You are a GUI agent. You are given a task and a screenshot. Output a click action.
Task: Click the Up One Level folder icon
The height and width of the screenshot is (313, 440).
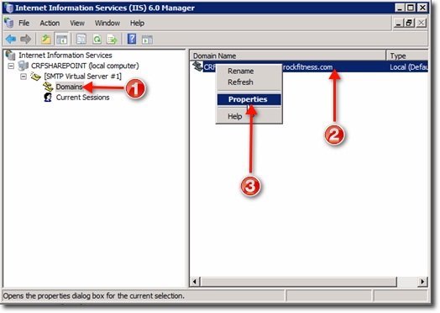tap(46, 39)
